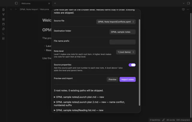Image resolution: width=192 pixels, height=122 pixels.
Task: Click the '3 root notes' summary text
Action: (79, 90)
